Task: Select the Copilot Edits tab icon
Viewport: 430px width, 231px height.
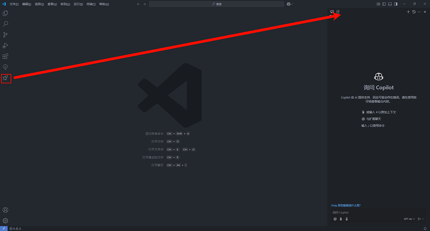Action: [x=338, y=12]
